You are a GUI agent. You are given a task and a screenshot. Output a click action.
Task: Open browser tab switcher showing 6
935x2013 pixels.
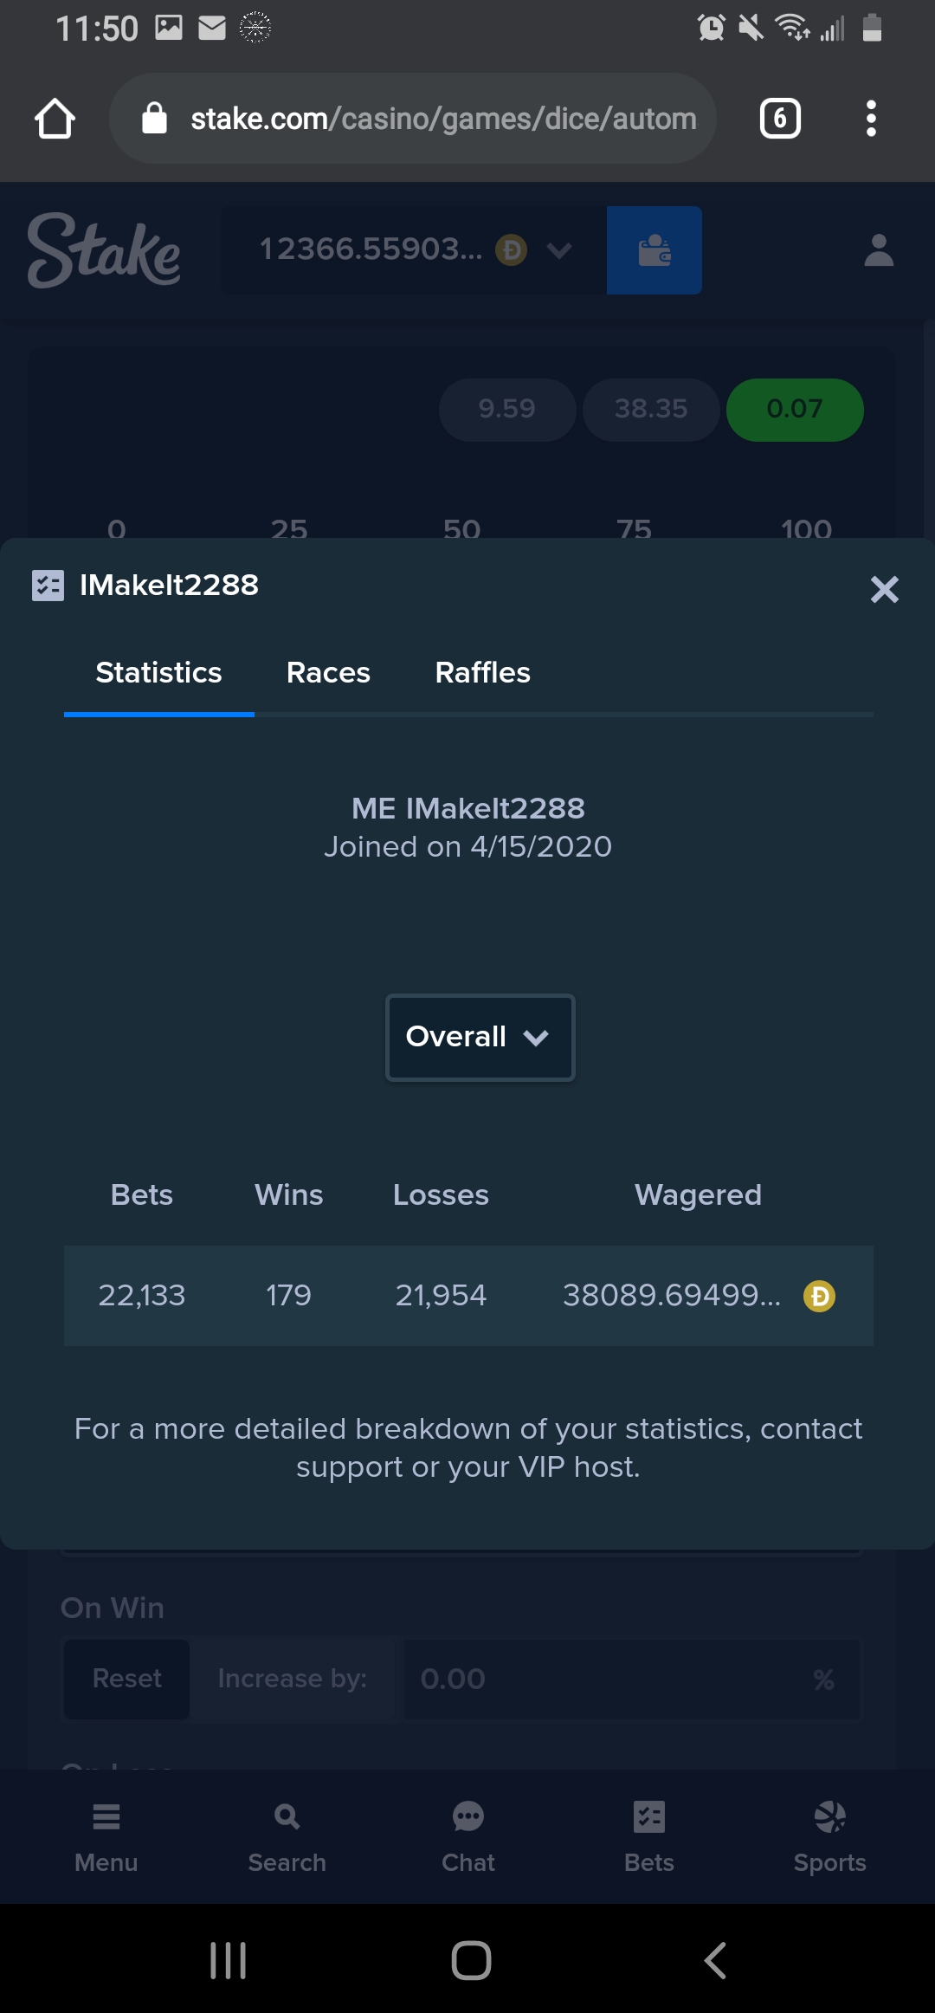coord(780,119)
